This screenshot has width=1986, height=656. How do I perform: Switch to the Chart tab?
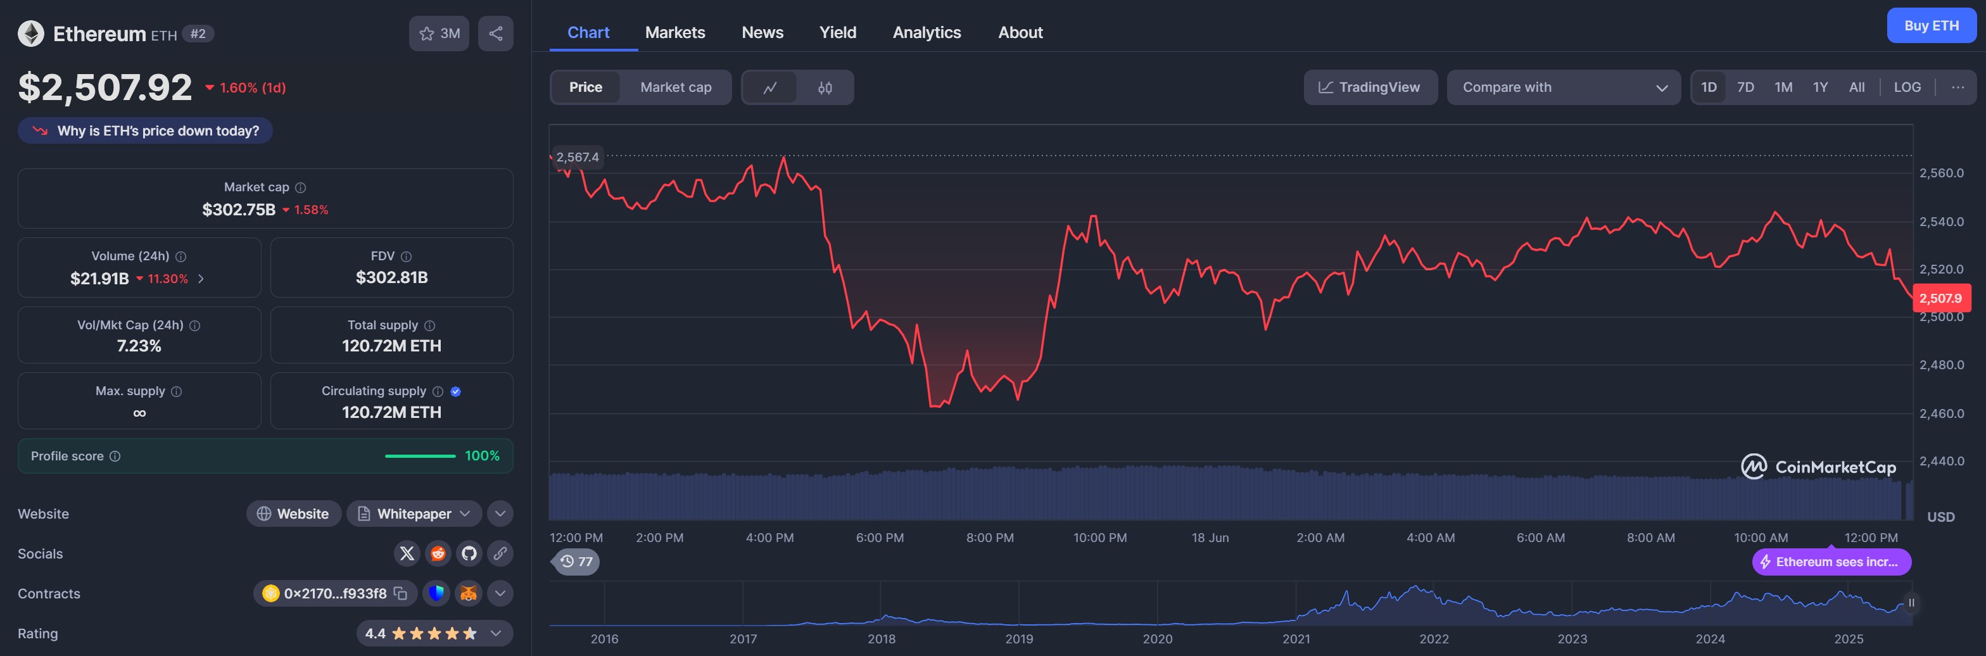pos(588,32)
